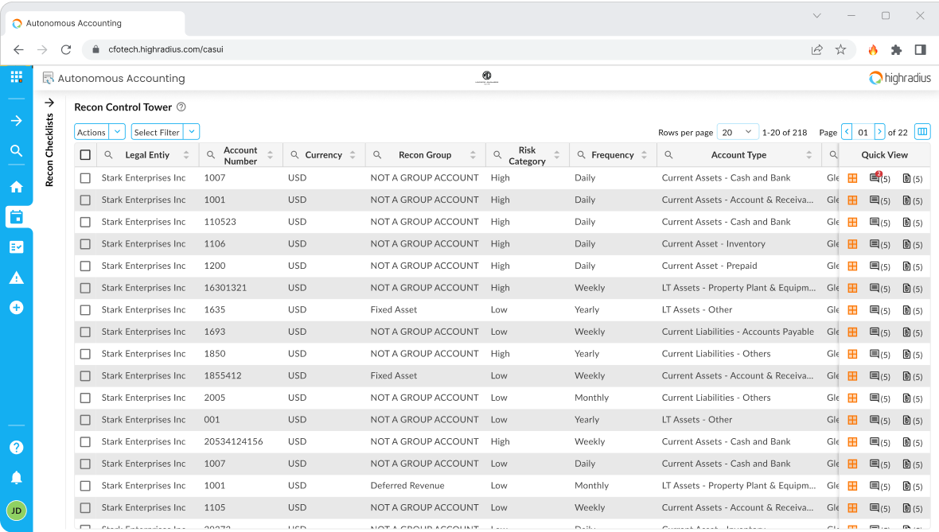Open comments icon with red badge in first row
The height and width of the screenshot is (532, 939).
(879, 178)
